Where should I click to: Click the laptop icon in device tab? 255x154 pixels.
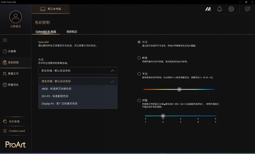[43, 9]
